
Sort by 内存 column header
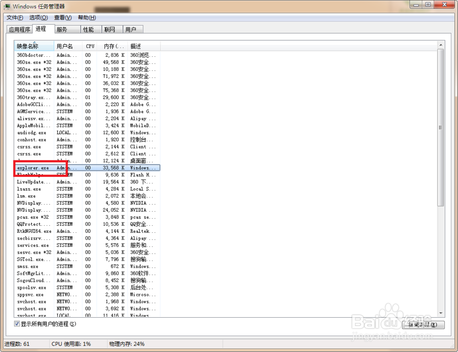click(112, 46)
